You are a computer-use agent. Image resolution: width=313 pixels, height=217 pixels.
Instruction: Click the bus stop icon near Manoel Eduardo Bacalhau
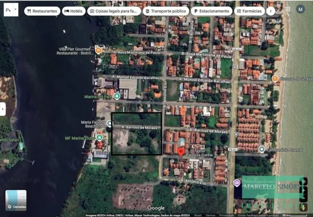click(x=235, y=67)
